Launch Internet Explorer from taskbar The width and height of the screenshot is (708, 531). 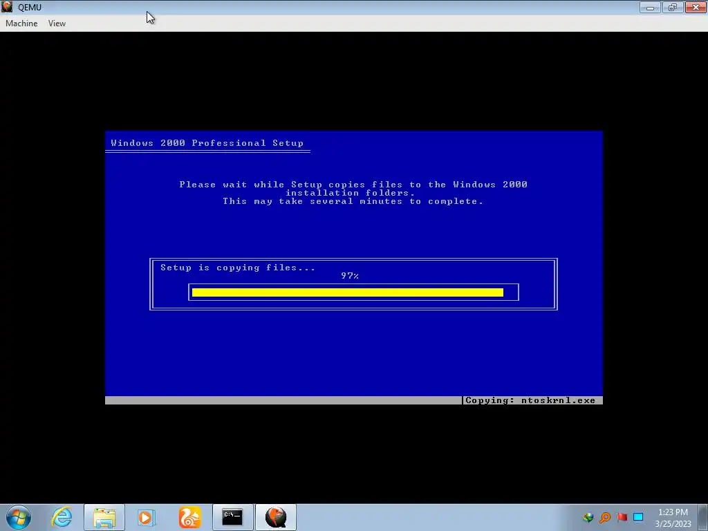pyautogui.click(x=62, y=517)
